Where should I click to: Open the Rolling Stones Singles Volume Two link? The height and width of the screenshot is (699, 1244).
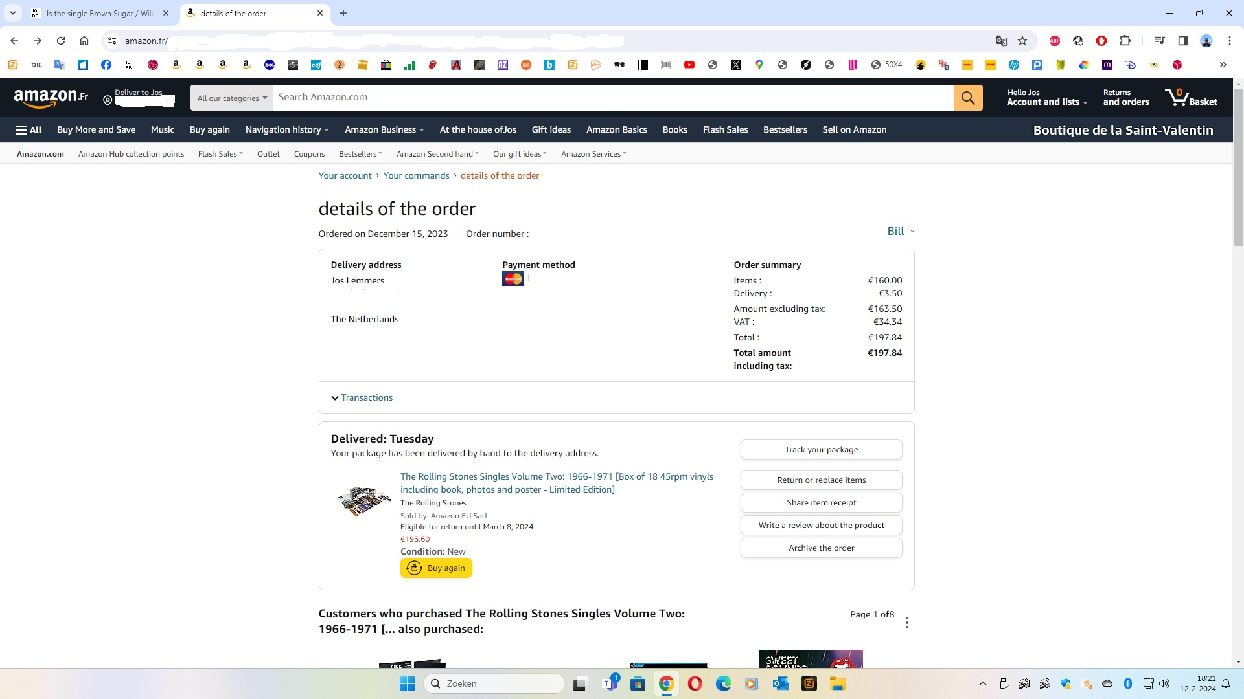tap(557, 483)
